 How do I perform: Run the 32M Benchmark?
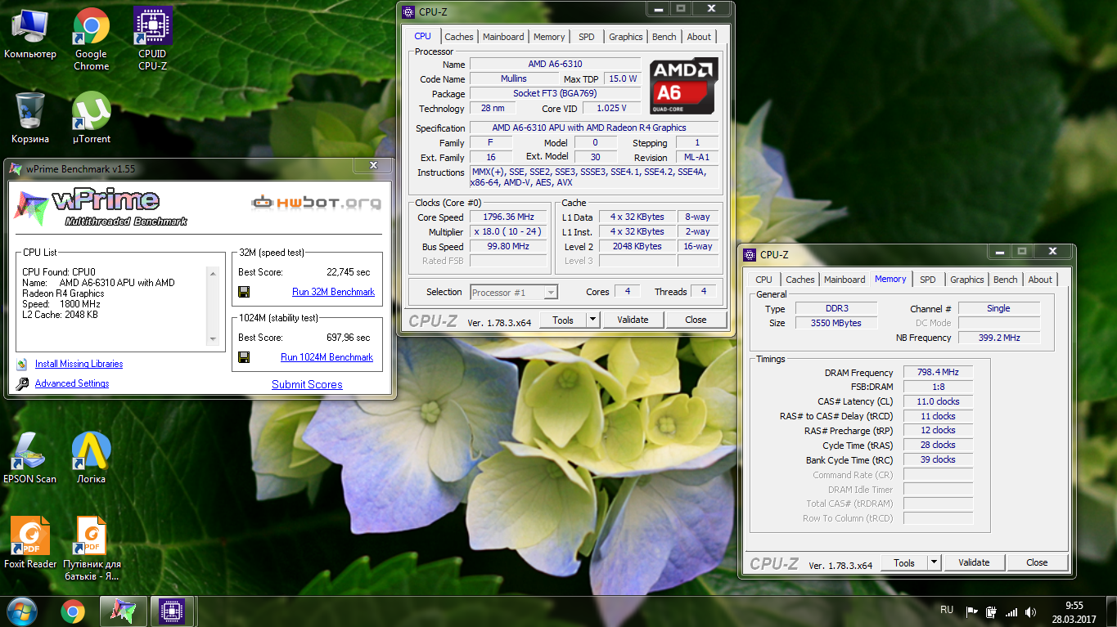pos(333,292)
